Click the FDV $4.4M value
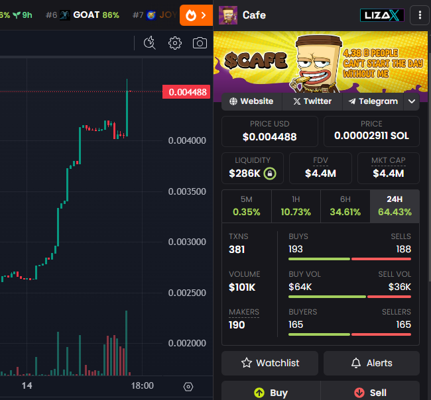 [320, 174]
